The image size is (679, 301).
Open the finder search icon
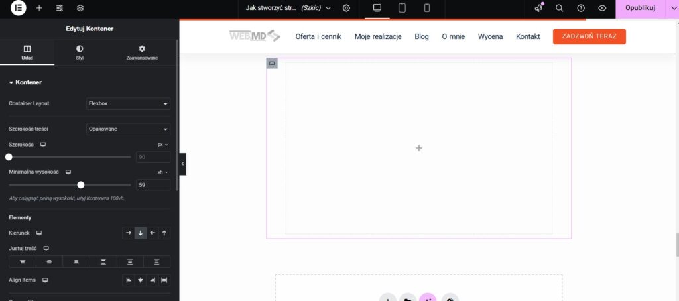560,8
